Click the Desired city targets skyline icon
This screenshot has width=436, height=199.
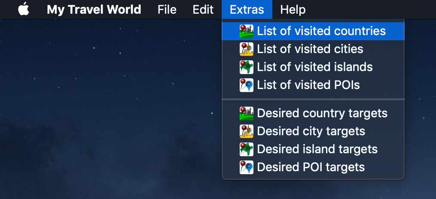tap(247, 131)
